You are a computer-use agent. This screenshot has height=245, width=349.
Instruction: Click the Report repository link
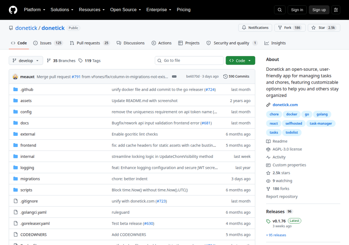point(282,197)
